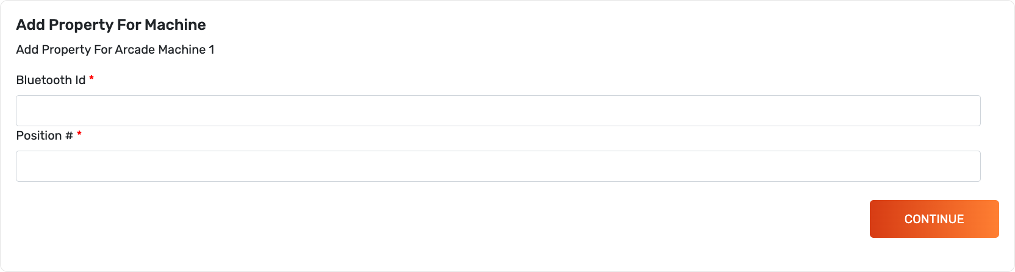Place cursor in the second required field

[498, 166]
